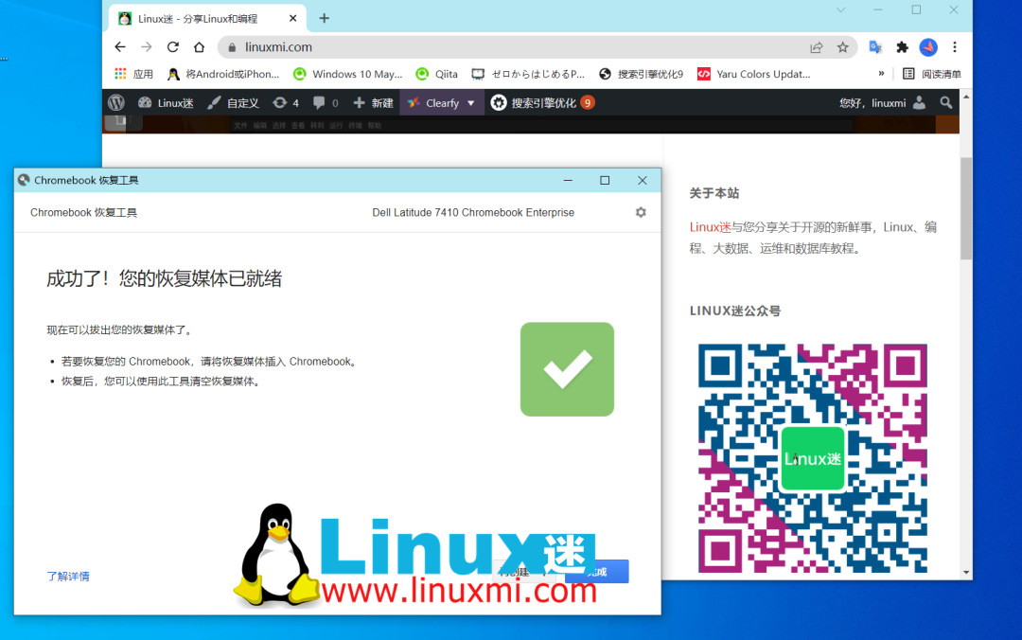Click the padlock site info icon

tap(232, 47)
